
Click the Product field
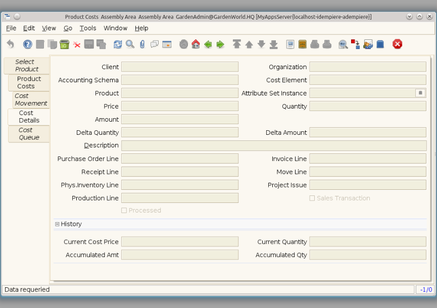click(x=180, y=93)
